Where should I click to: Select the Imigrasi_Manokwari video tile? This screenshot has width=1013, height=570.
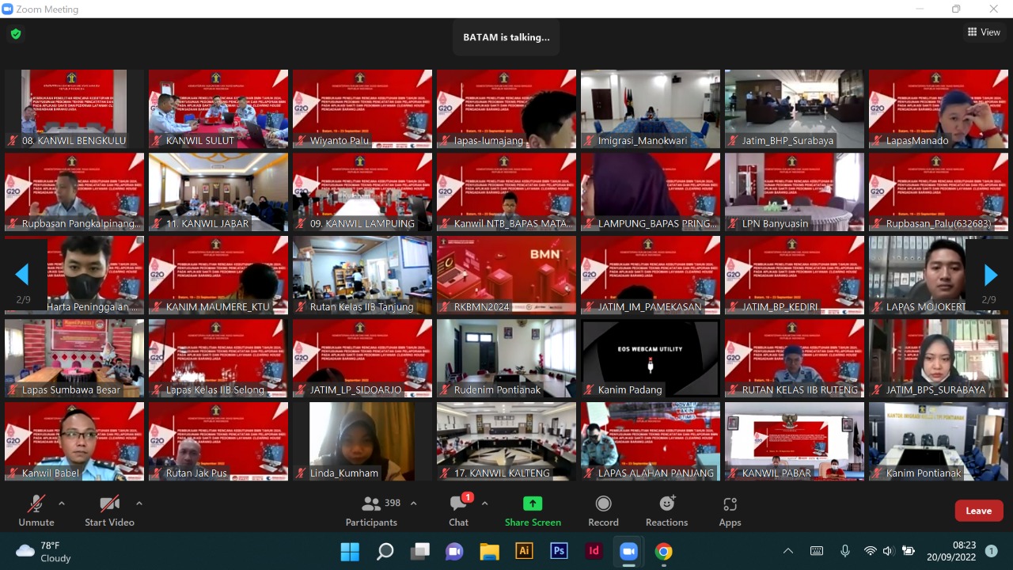651,108
